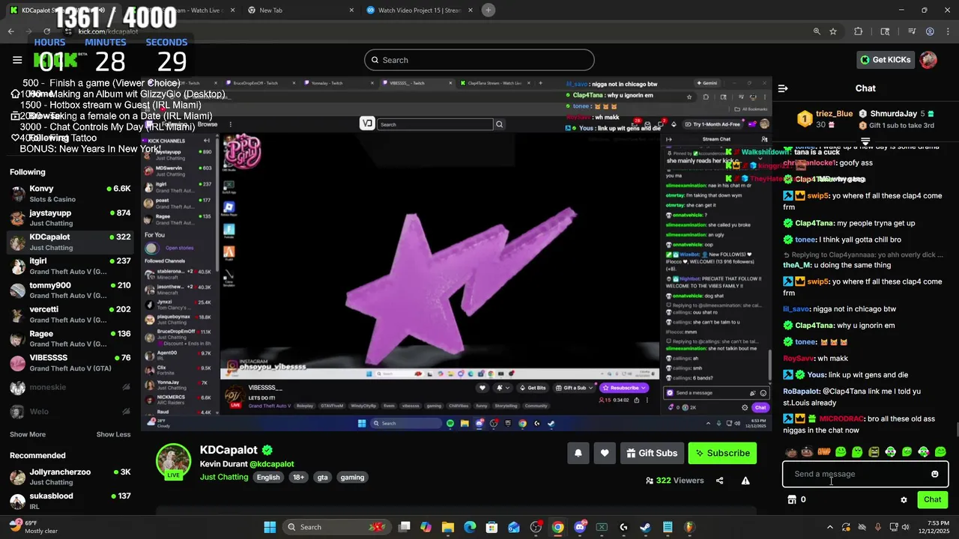Open the @kdcapalot profile link

(x=272, y=464)
